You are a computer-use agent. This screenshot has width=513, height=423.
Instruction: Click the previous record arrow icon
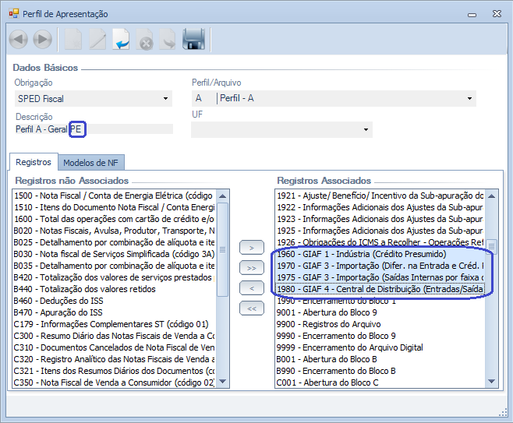tap(19, 39)
